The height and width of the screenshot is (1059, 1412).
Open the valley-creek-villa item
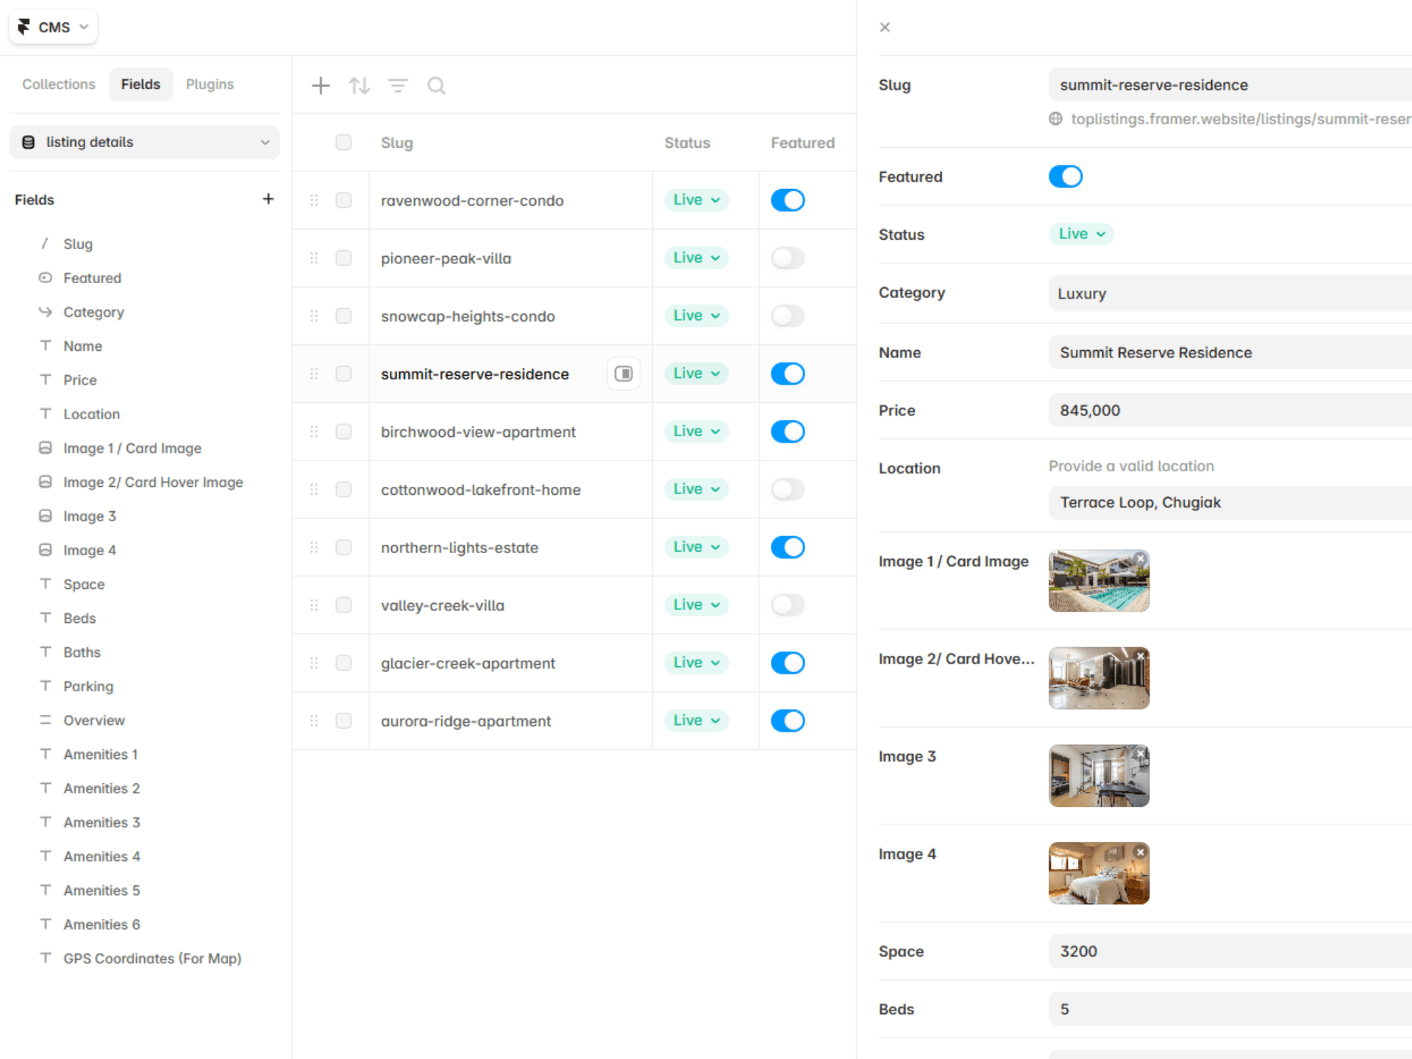pos(443,605)
